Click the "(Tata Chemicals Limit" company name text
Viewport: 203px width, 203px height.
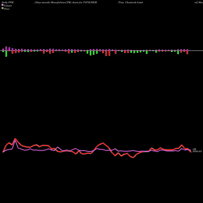pos(130,2)
